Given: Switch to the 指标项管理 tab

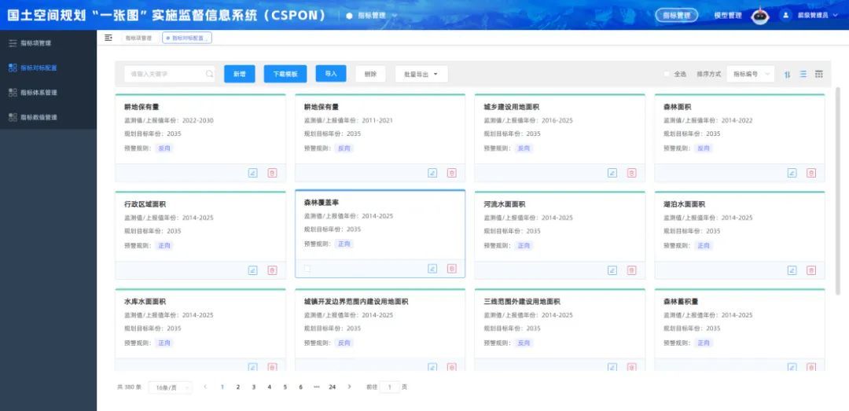Looking at the screenshot, I should [x=138, y=38].
